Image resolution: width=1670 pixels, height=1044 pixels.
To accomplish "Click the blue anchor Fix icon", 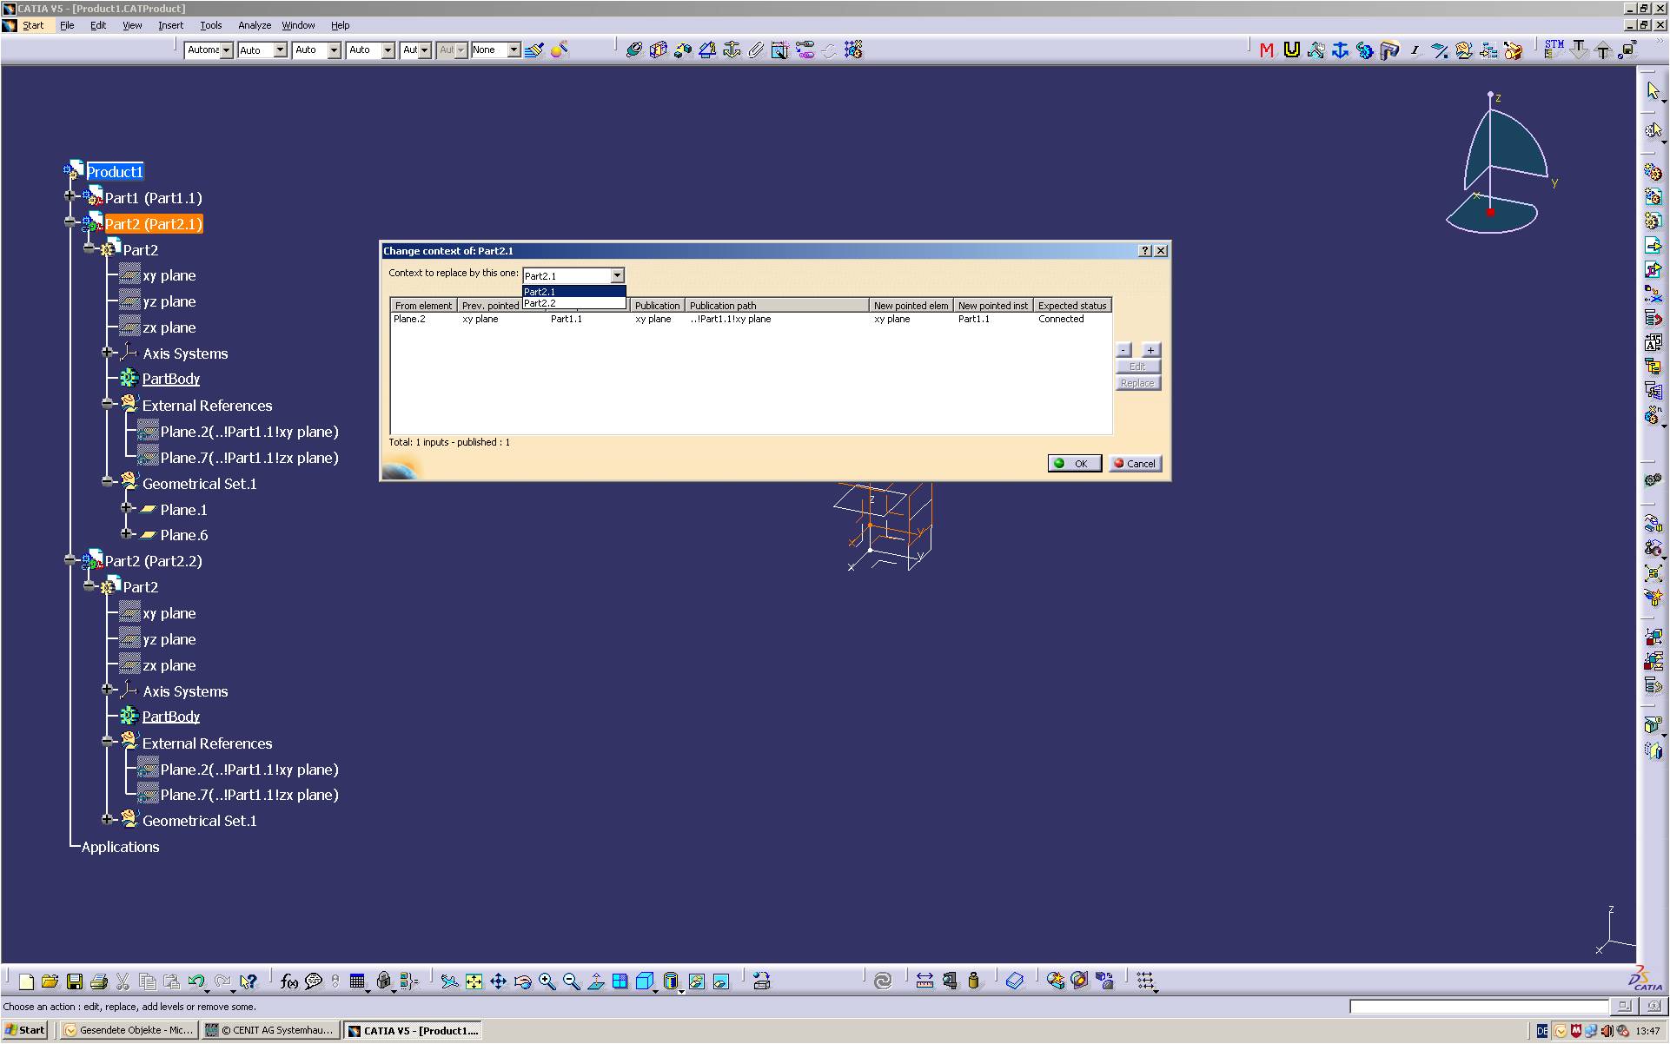I will click(x=1341, y=50).
